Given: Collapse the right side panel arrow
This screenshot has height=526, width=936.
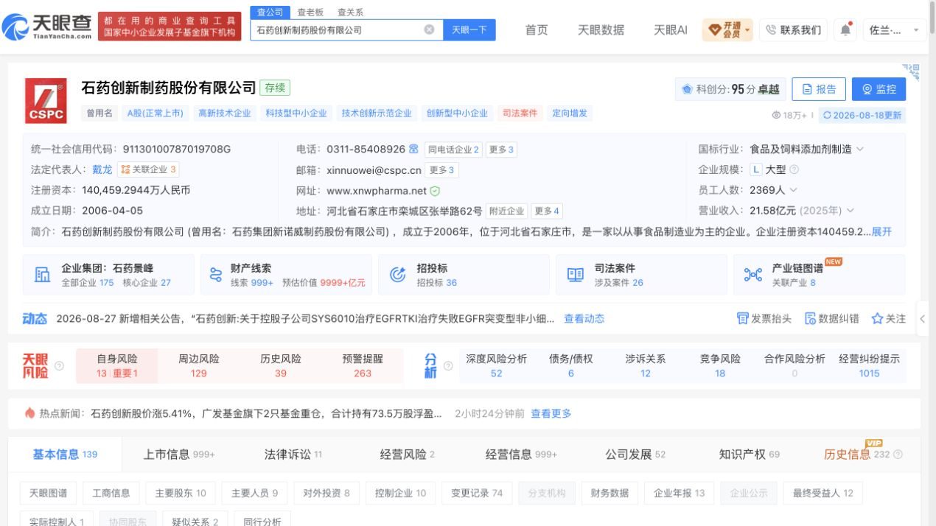Looking at the screenshot, I should (x=922, y=319).
